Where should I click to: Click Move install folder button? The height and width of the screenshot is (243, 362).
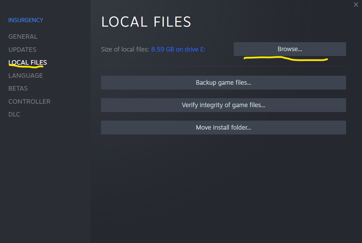(223, 128)
